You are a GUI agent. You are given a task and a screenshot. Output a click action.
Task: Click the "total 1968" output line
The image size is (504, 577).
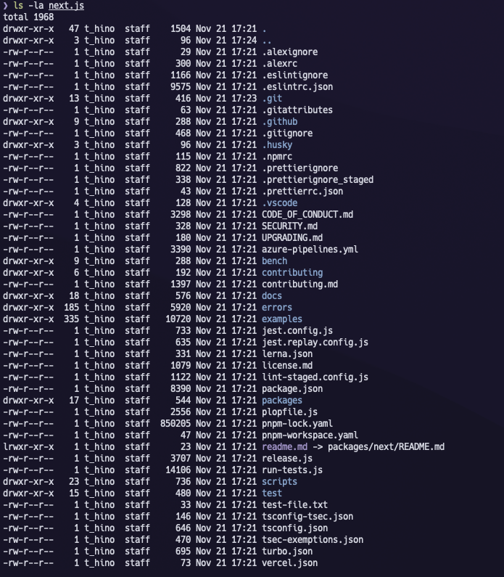pos(28,17)
